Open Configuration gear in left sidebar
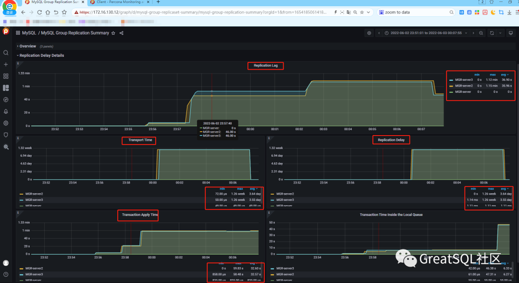 (6, 123)
